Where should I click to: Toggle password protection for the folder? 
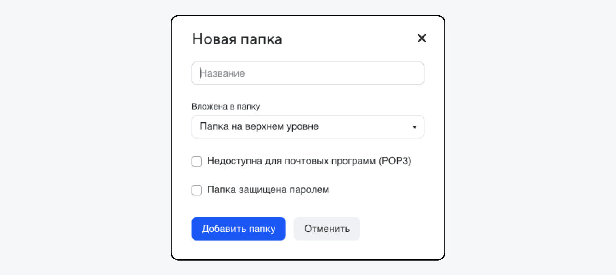[197, 190]
